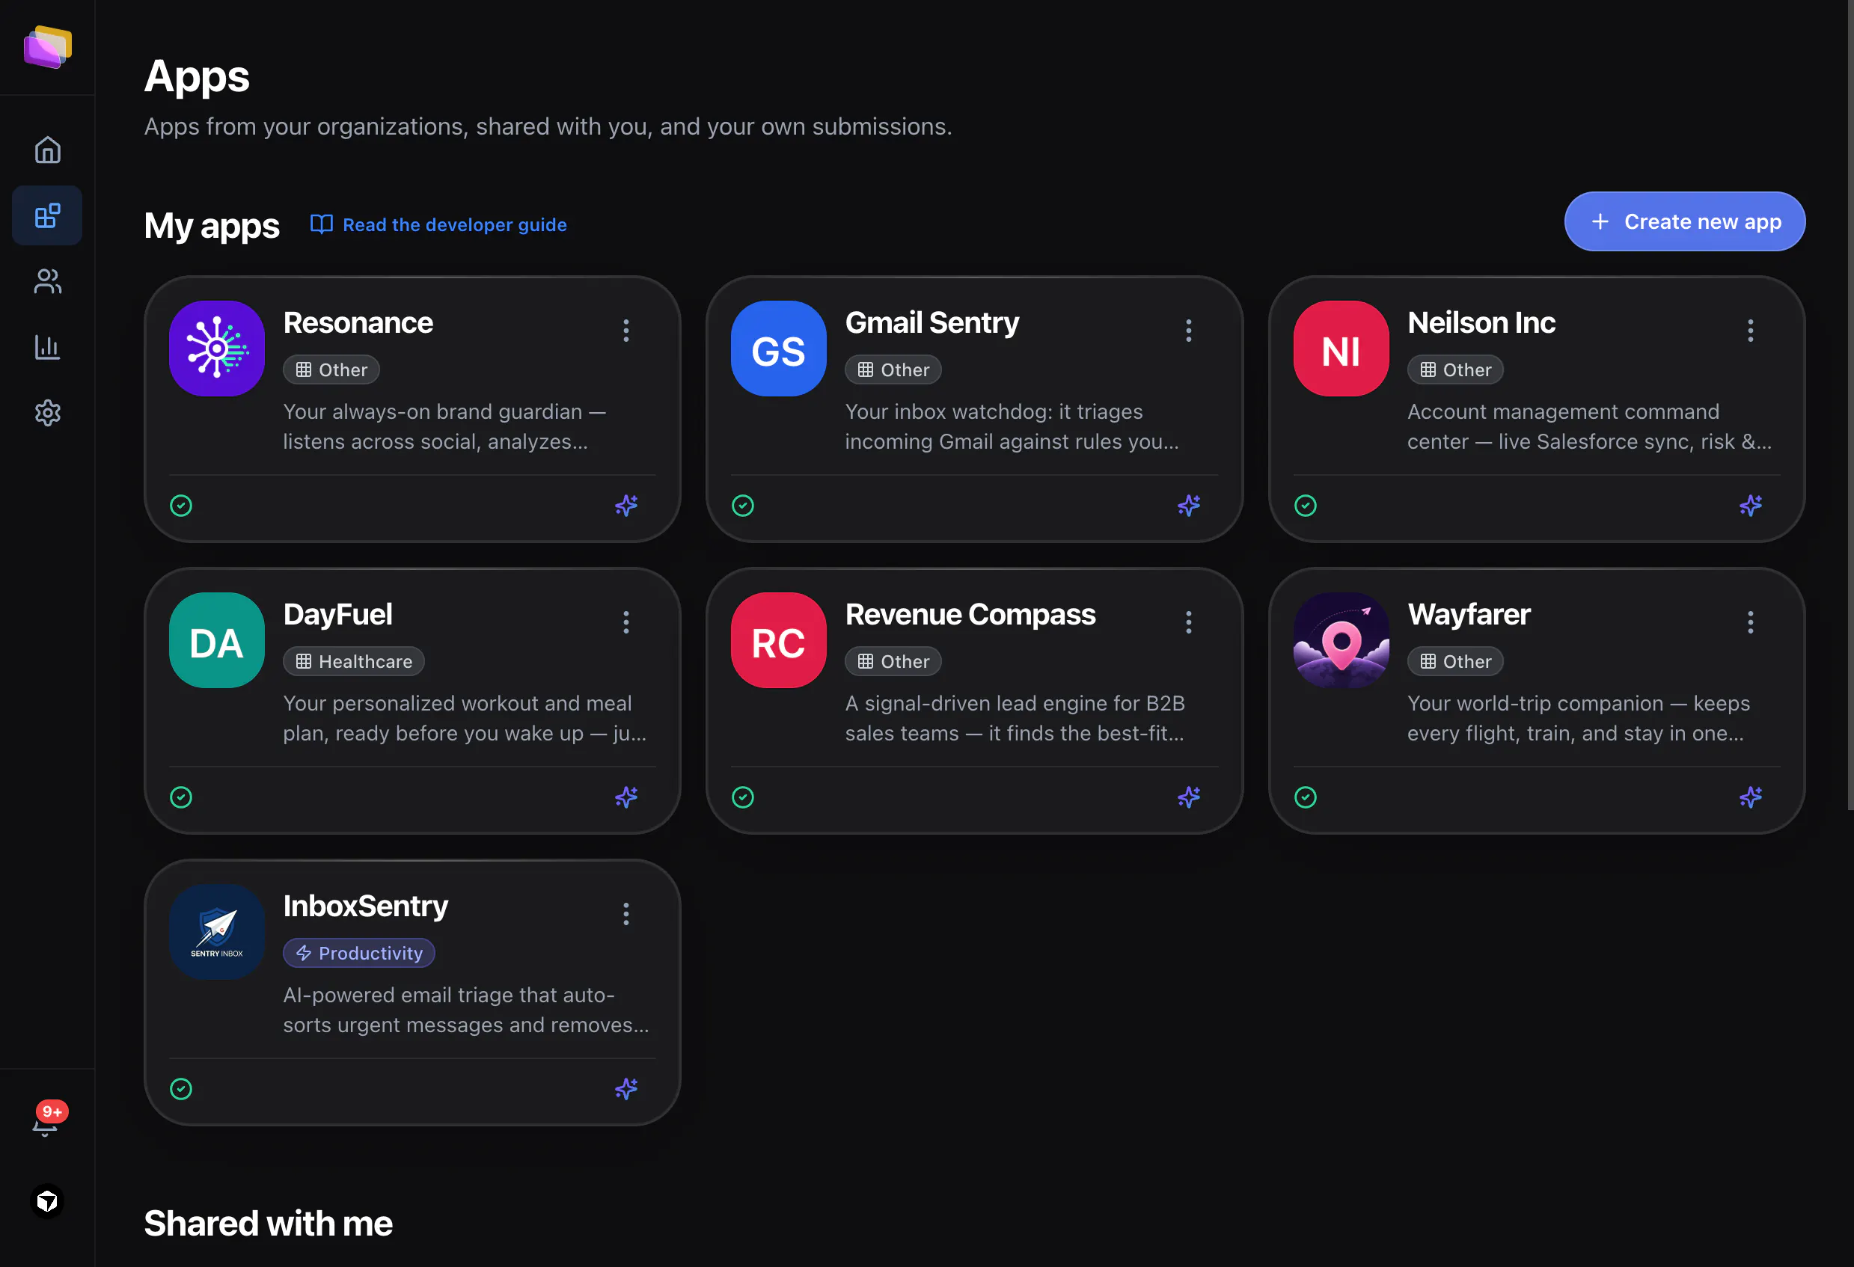
Task: Click the app logo at top left
Action: (47, 47)
